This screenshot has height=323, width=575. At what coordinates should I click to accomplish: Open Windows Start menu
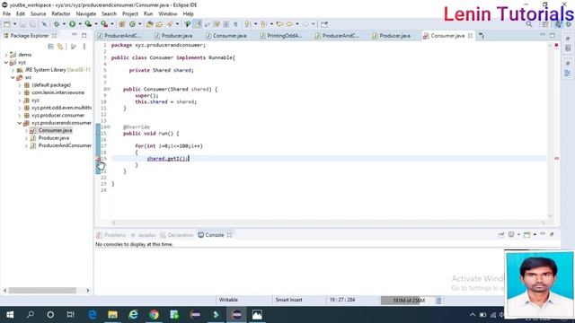point(10,315)
